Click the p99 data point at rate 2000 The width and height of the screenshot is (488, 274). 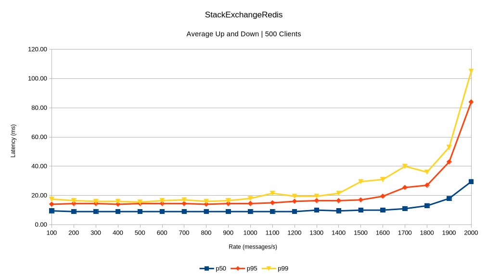tap(471, 71)
